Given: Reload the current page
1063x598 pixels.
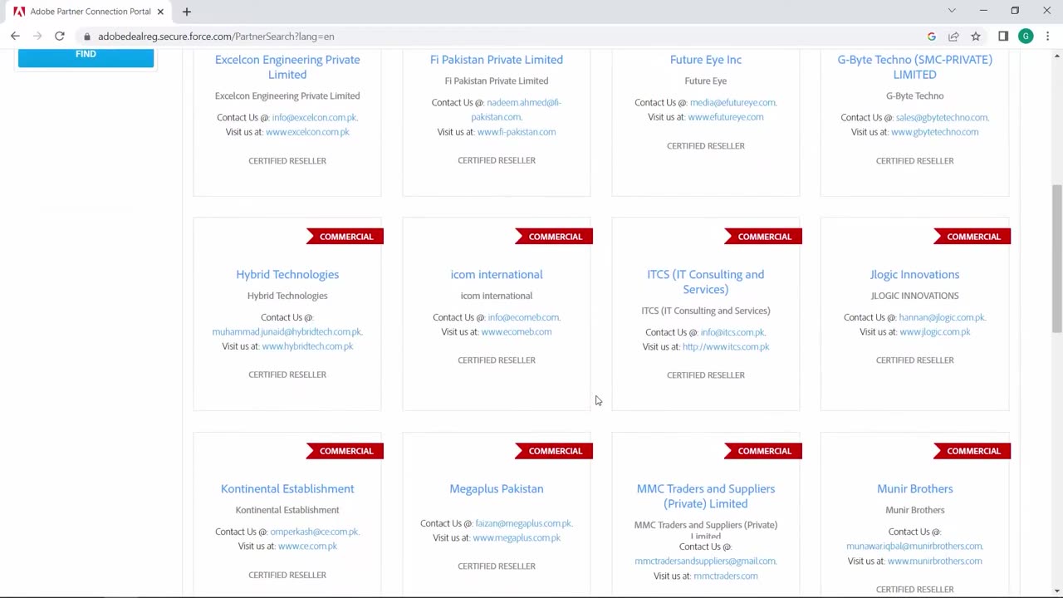Looking at the screenshot, I should coord(60,37).
